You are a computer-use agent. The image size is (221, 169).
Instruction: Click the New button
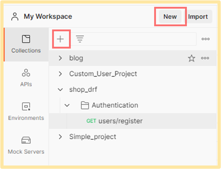(170, 17)
